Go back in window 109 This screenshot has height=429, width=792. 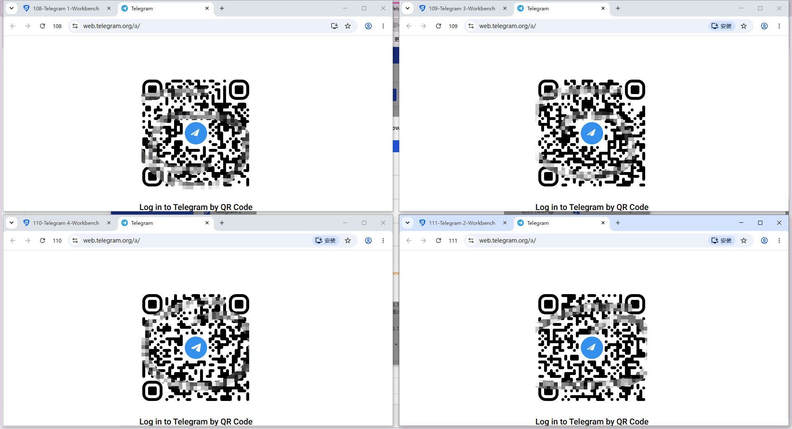[409, 26]
